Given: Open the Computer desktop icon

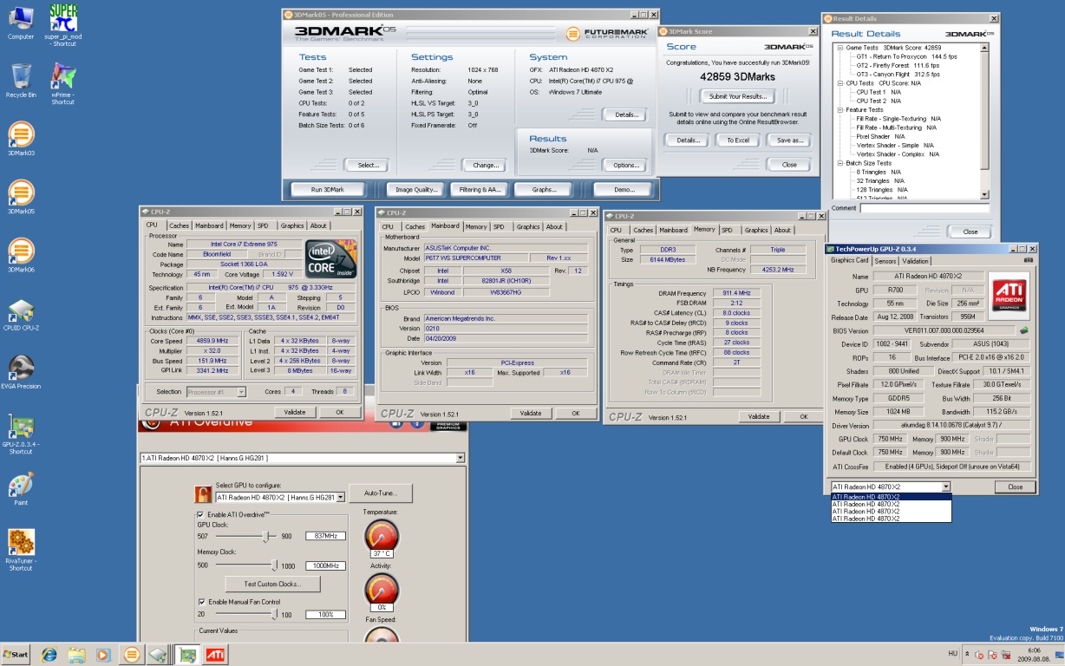Looking at the screenshot, I should [x=21, y=18].
